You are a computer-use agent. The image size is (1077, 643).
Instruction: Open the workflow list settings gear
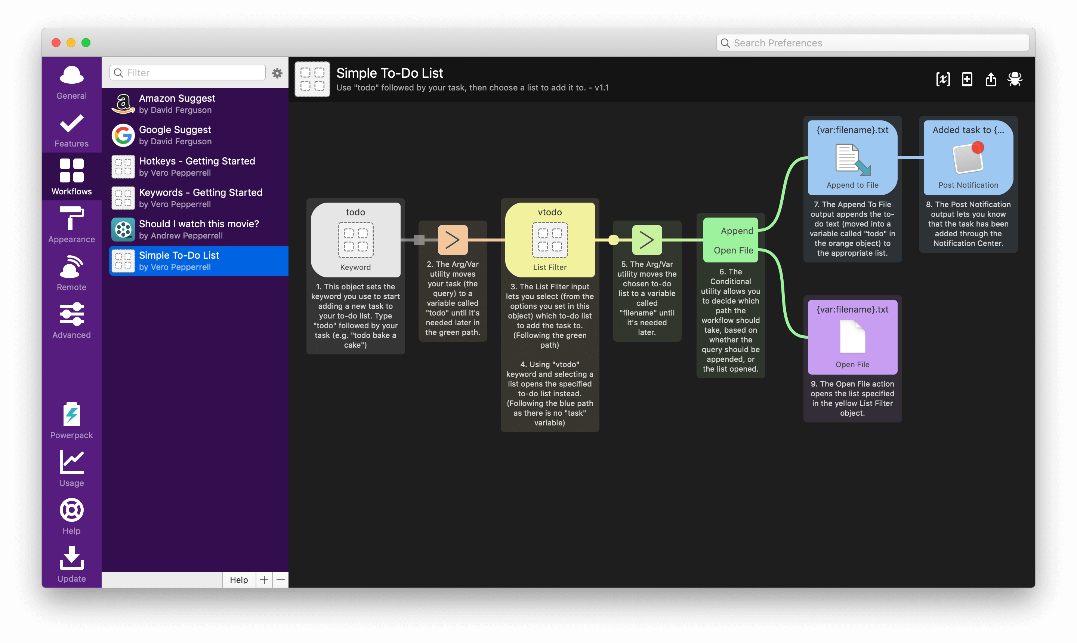pyautogui.click(x=277, y=73)
